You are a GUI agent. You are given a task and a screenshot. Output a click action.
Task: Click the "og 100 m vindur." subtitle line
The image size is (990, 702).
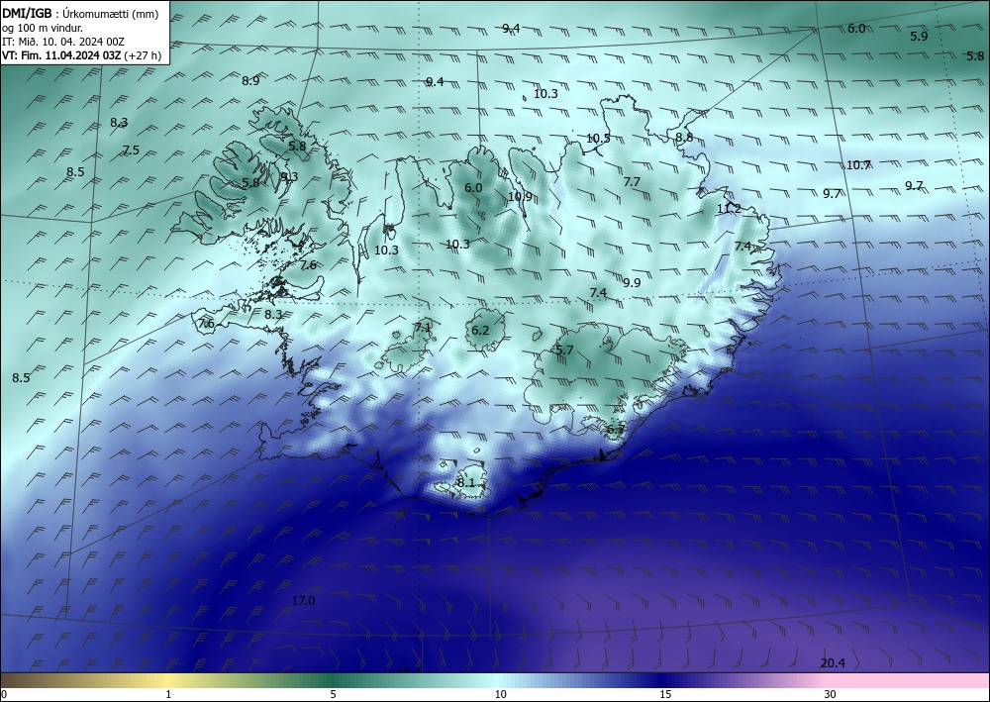pyautogui.click(x=43, y=28)
